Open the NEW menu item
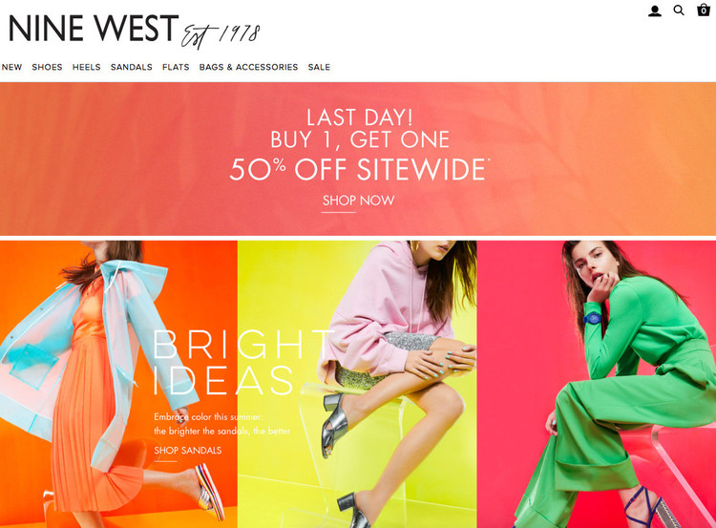The width and height of the screenshot is (716, 528). 11,67
